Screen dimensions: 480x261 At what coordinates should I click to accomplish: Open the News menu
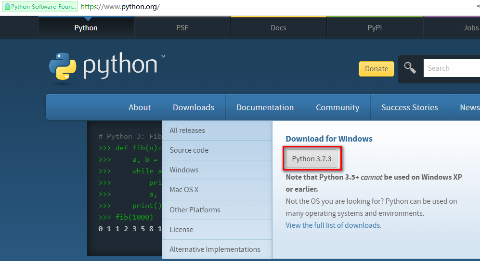point(469,107)
